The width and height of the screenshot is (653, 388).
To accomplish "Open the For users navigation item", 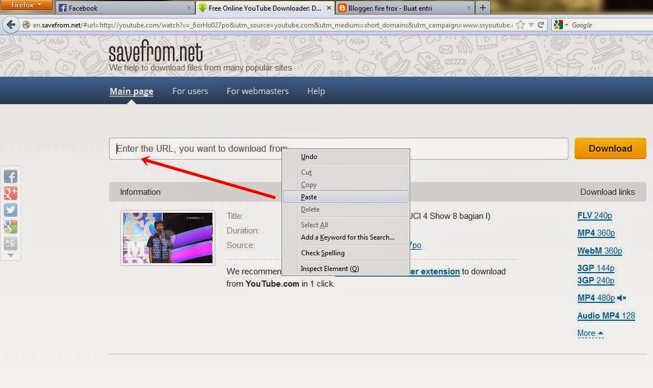I will pyautogui.click(x=190, y=91).
